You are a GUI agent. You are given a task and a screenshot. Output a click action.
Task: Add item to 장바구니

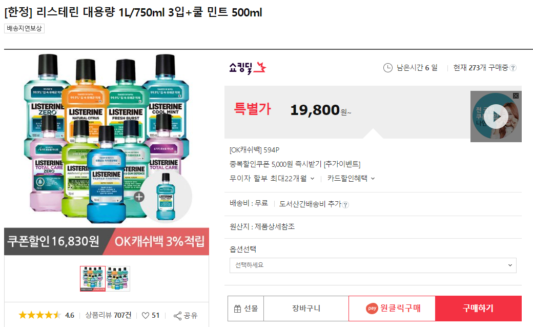pyautogui.click(x=306, y=309)
